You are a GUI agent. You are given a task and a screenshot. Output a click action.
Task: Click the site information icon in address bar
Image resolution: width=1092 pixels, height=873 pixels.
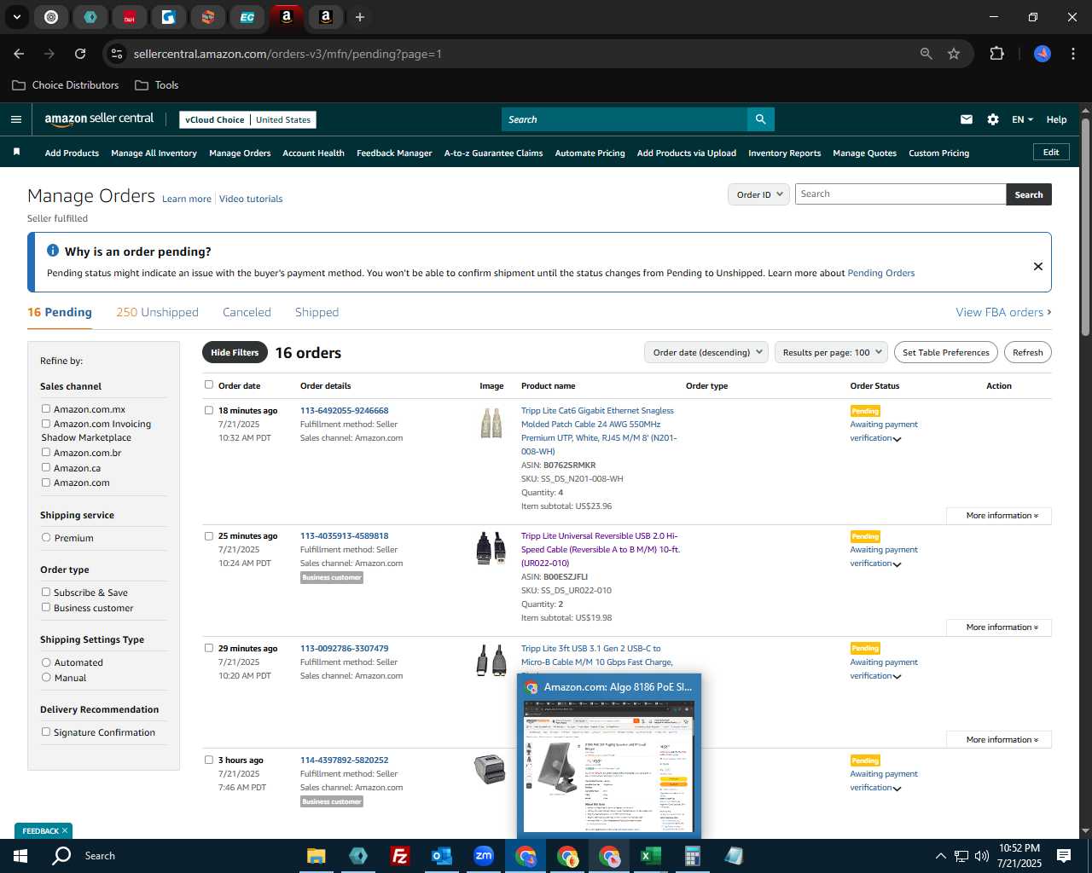pos(117,54)
